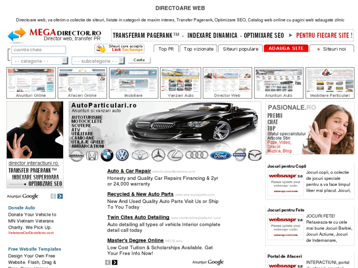Click Twin Cites Auto Detailing link
Image resolution: width=358 pixels, height=268 pixels.
click(138, 217)
